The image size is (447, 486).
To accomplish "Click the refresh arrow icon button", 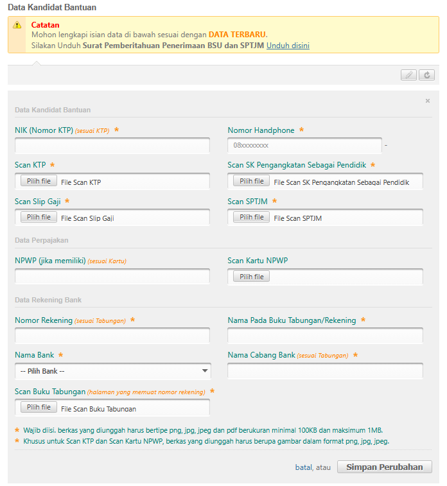I will [426, 75].
